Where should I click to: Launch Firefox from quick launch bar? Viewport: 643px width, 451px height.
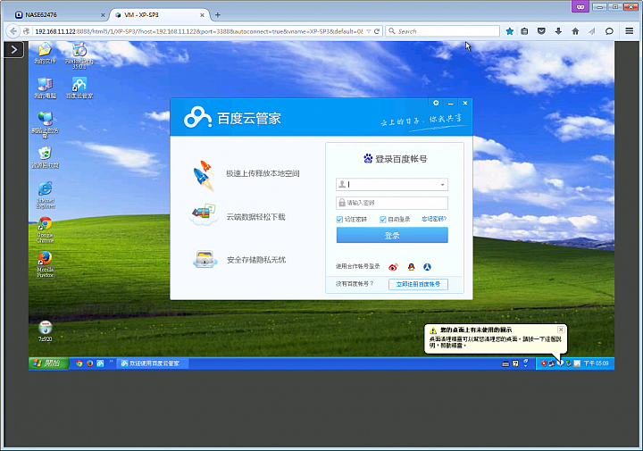click(x=89, y=363)
